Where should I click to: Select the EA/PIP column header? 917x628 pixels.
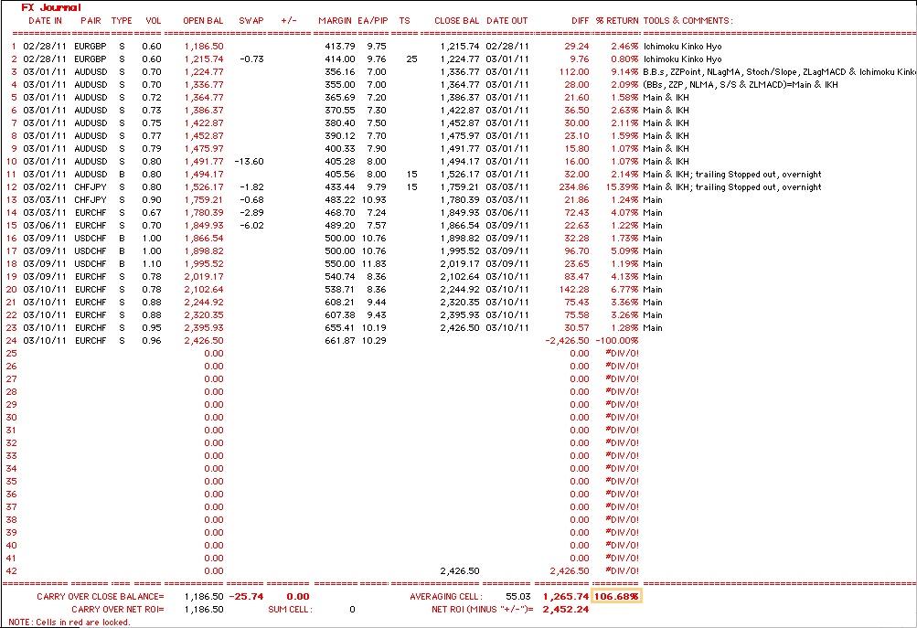pos(373,20)
